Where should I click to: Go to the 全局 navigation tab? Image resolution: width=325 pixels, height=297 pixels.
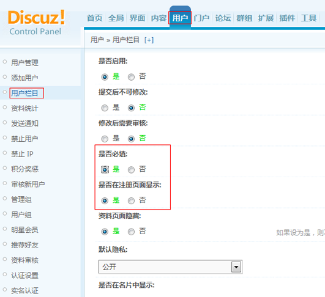pyautogui.click(x=116, y=18)
